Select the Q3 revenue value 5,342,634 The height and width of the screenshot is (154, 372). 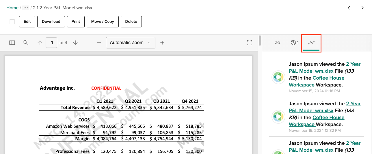163,108
